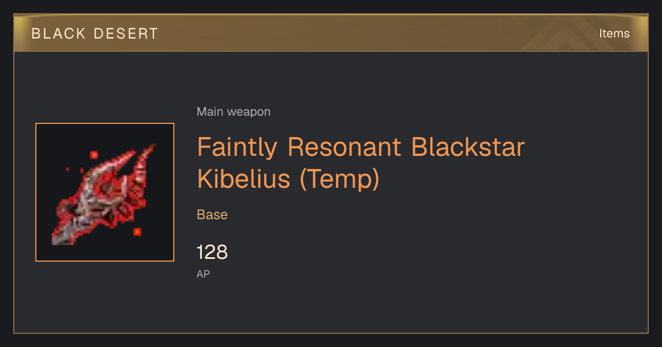Click the Main weapon category label
This screenshot has width=662, height=347.
coord(233,112)
